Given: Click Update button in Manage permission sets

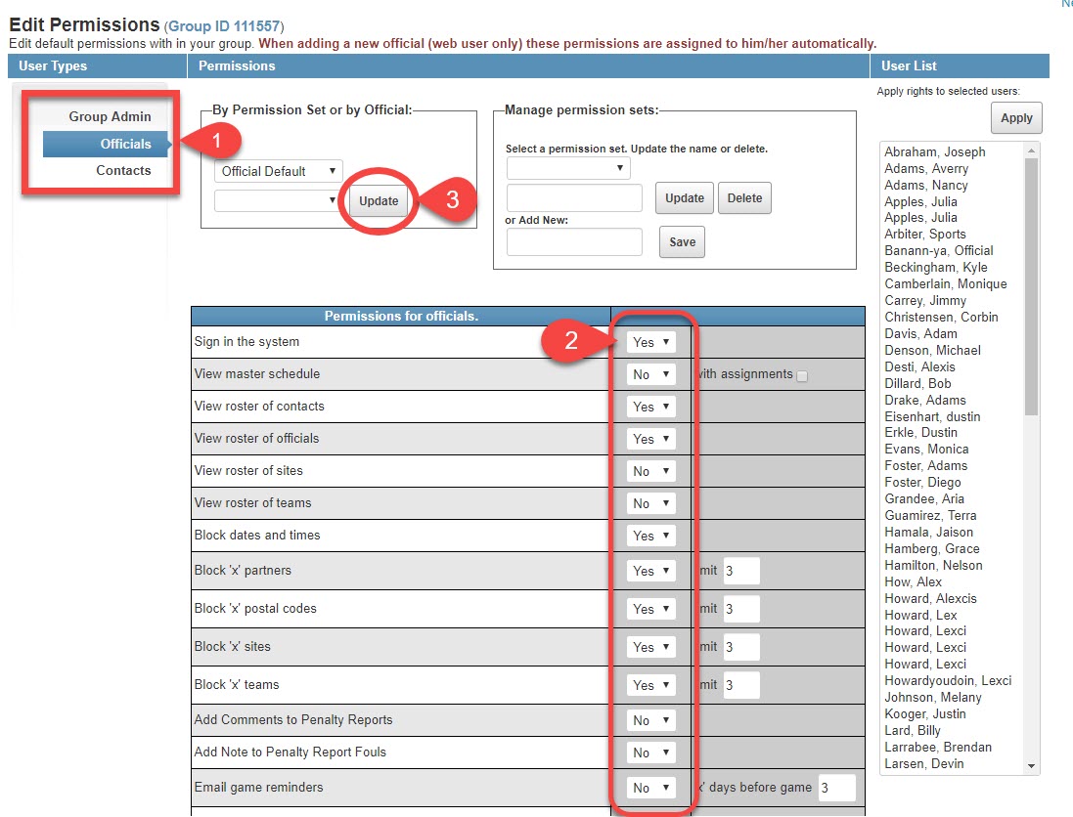Looking at the screenshot, I should tap(684, 197).
